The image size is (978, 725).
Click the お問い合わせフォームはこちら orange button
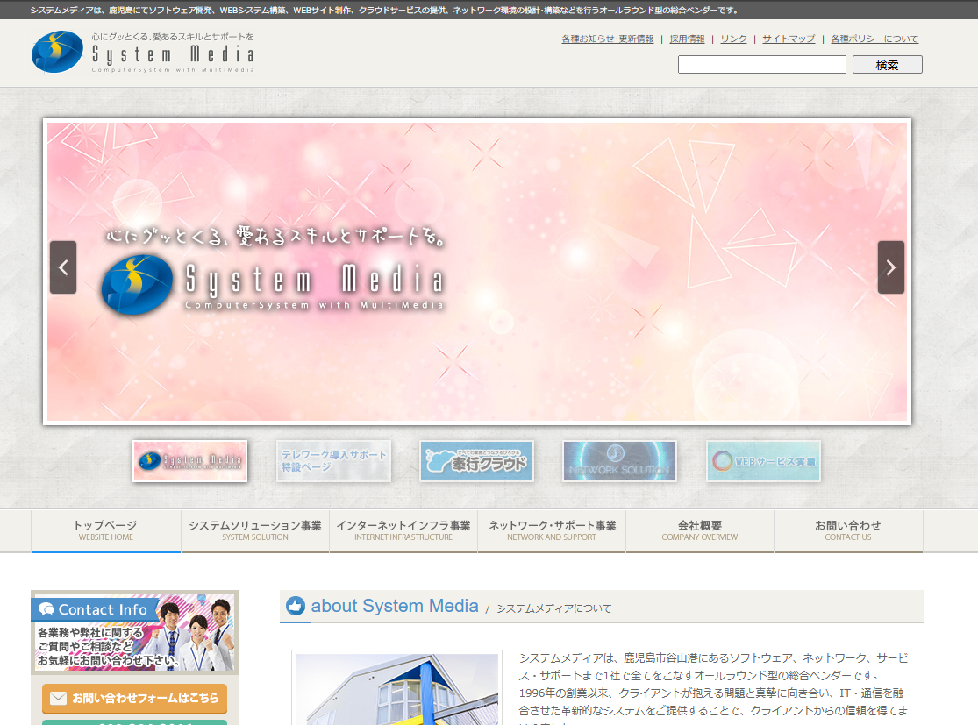pyautogui.click(x=135, y=698)
